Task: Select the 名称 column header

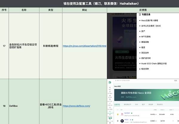Action: tap(24, 10)
